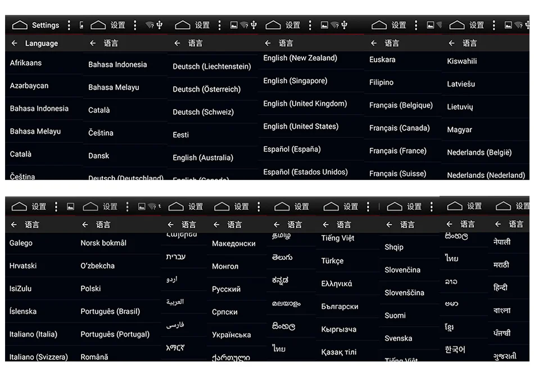
Task: Select Deutsch (Österreich)
Action: point(207,89)
